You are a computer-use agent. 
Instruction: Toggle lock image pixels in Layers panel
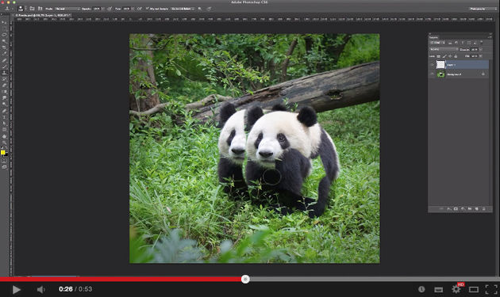(444, 56)
